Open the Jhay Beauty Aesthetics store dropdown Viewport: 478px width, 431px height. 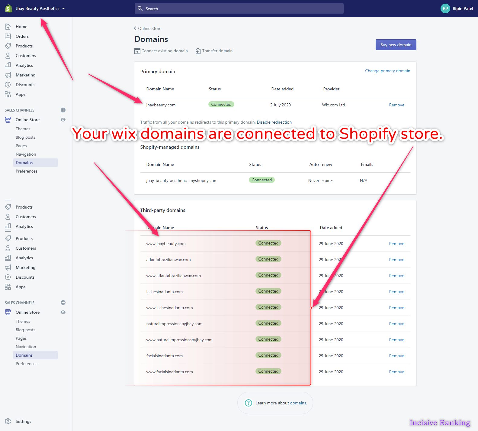(x=40, y=8)
